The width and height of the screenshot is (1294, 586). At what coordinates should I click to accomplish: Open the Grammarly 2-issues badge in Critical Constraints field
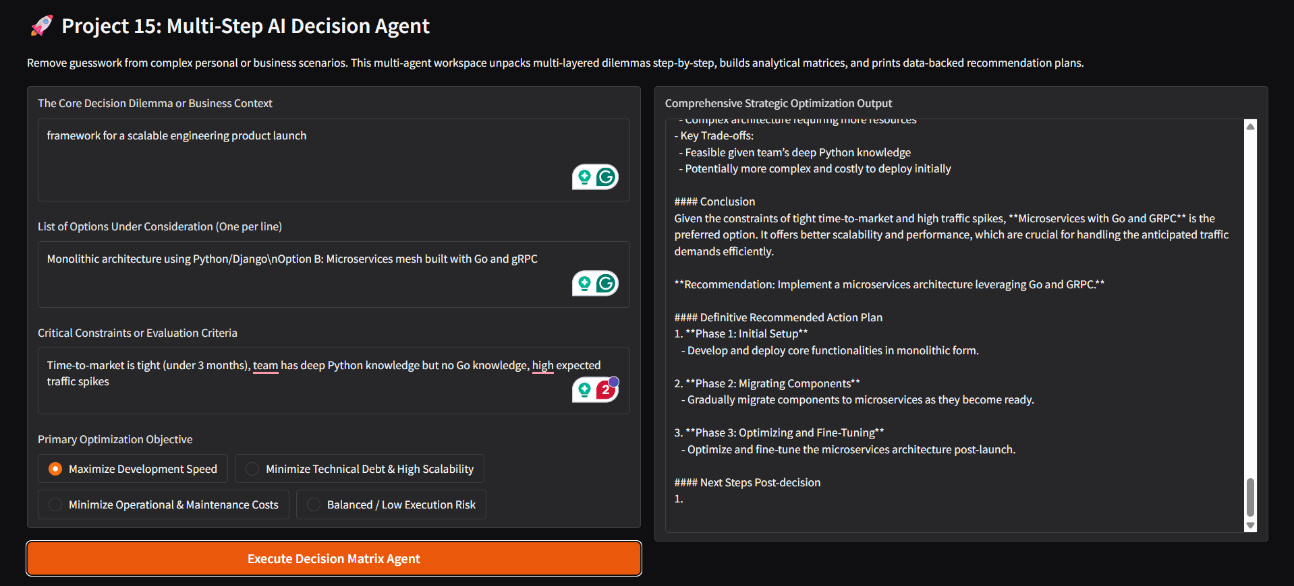tap(606, 390)
